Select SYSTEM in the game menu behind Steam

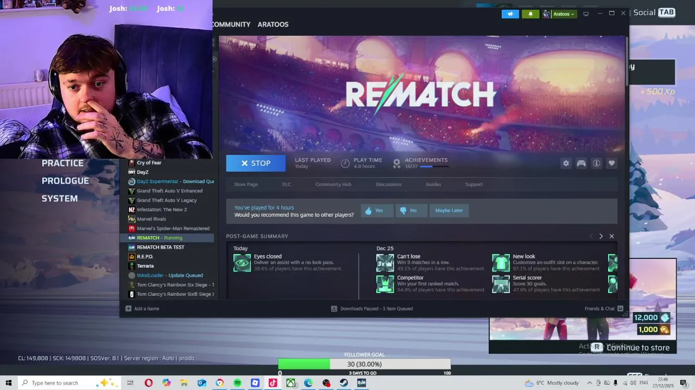[x=60, y=198]
